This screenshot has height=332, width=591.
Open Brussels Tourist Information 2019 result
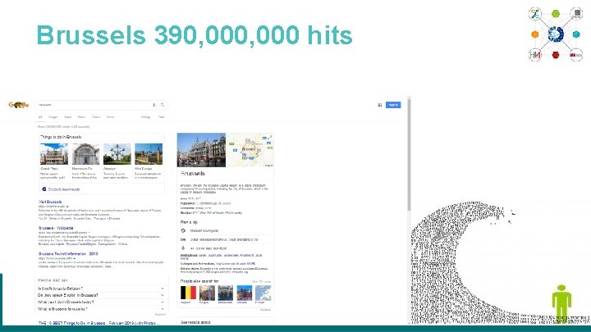pyautogui.click(x=68, y=254)
